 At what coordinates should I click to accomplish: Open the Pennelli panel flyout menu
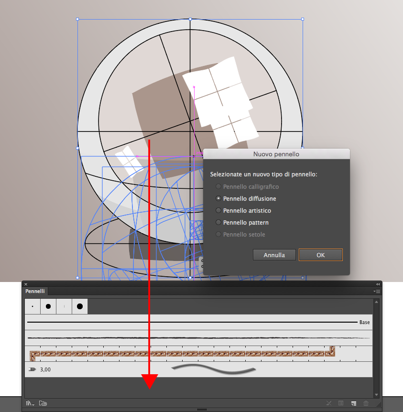click(377, 291)
